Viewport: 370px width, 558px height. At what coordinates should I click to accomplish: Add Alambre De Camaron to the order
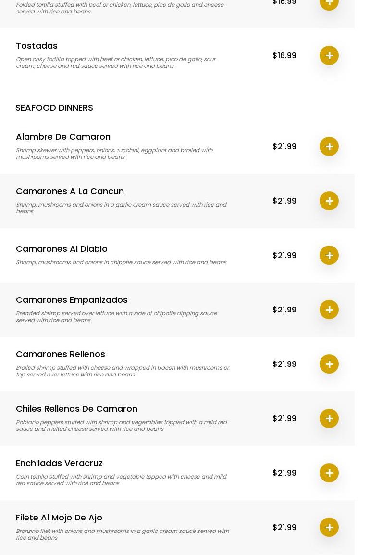pos(329,146)
